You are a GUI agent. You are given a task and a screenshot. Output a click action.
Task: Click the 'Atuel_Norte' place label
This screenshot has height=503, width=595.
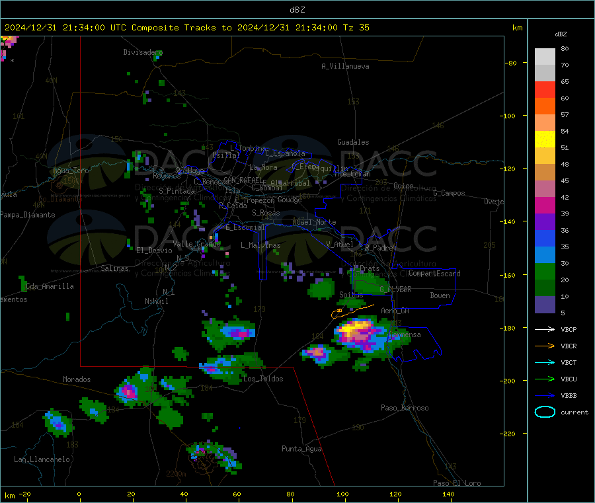click(x=314, y=222)
